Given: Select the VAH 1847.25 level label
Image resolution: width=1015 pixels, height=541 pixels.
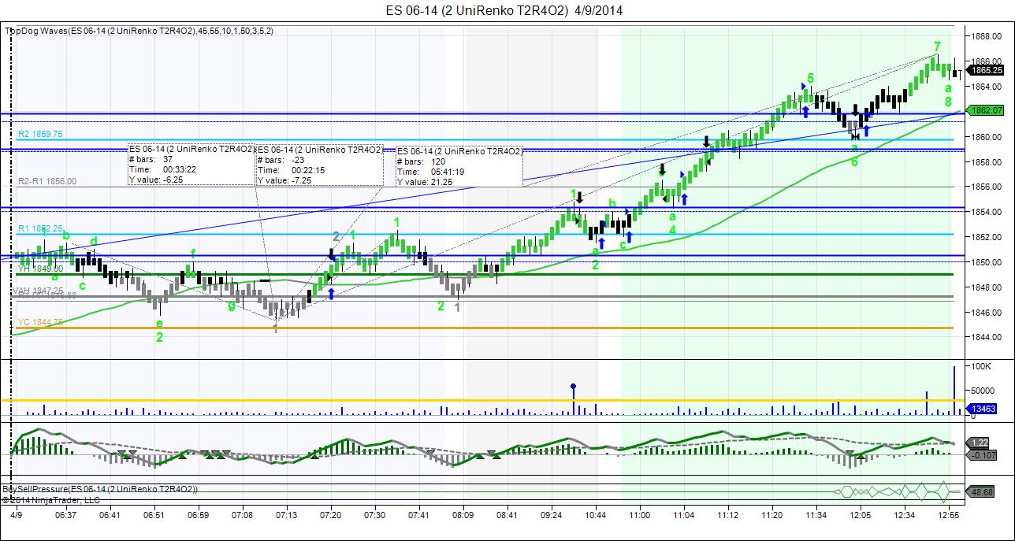Looking at the screenshot, I should coord(38,291).
